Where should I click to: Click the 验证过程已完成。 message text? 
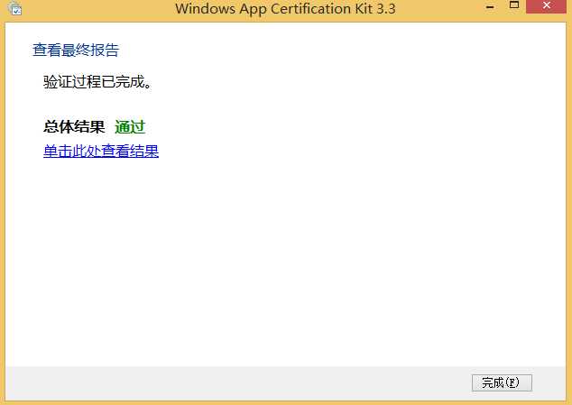pos(97,82)
